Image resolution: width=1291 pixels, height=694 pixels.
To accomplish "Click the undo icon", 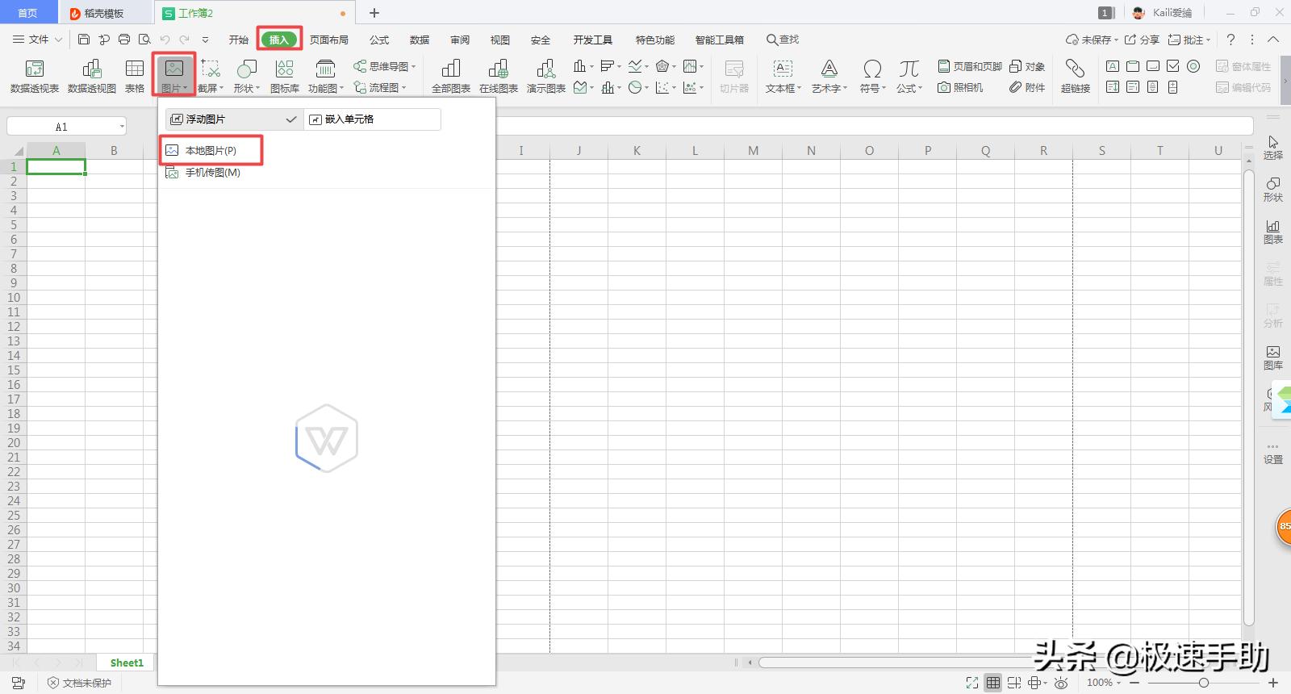I will [165, 40].
